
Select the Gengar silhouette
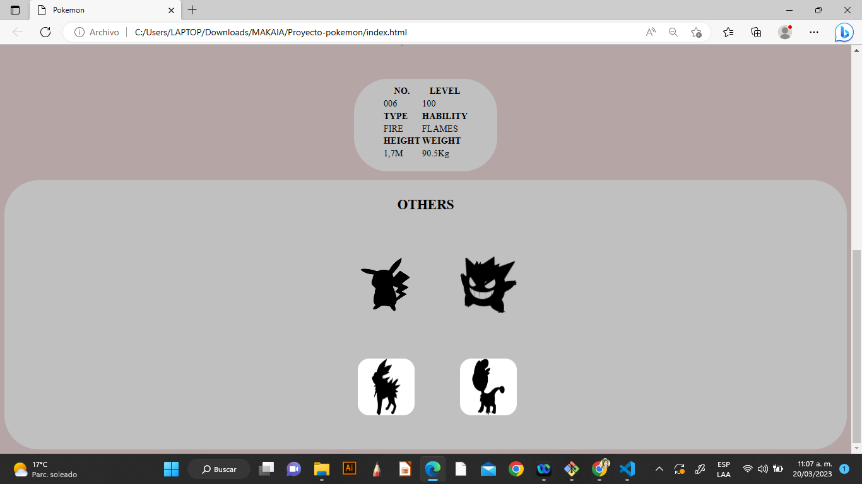[x=488, y=284]
